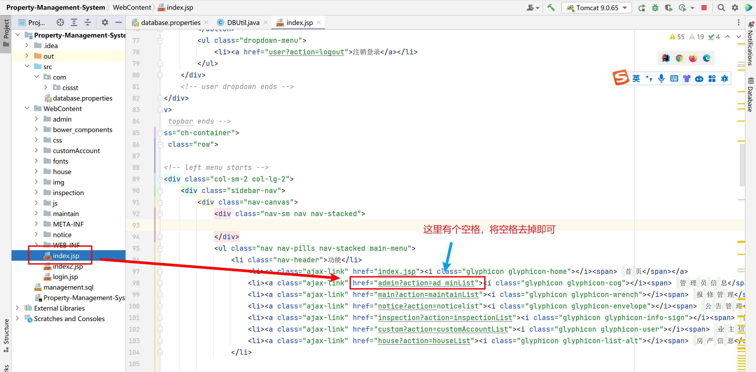Open the Tomcat 9.0.65 run configuration dropdown
756x372 pixels.
(x=597, y=8)
